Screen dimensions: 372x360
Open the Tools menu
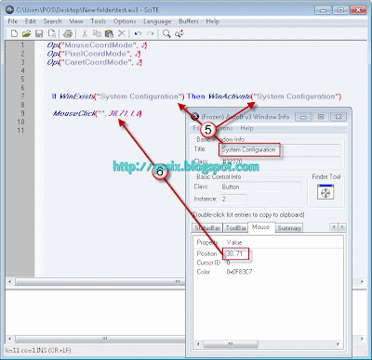(x=98, y=21)
